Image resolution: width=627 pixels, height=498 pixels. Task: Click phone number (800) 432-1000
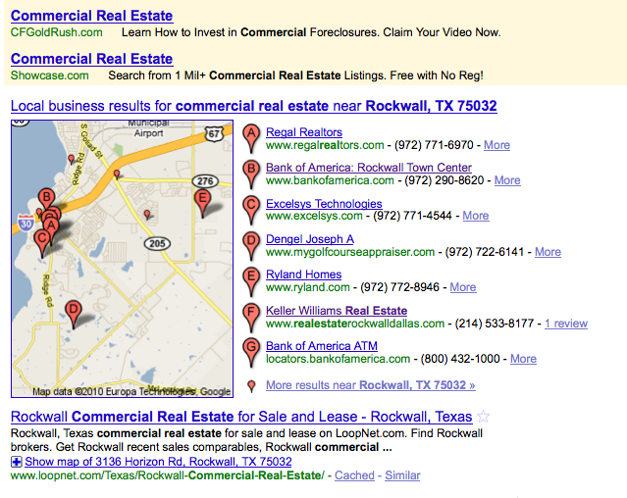pos(460,359)
